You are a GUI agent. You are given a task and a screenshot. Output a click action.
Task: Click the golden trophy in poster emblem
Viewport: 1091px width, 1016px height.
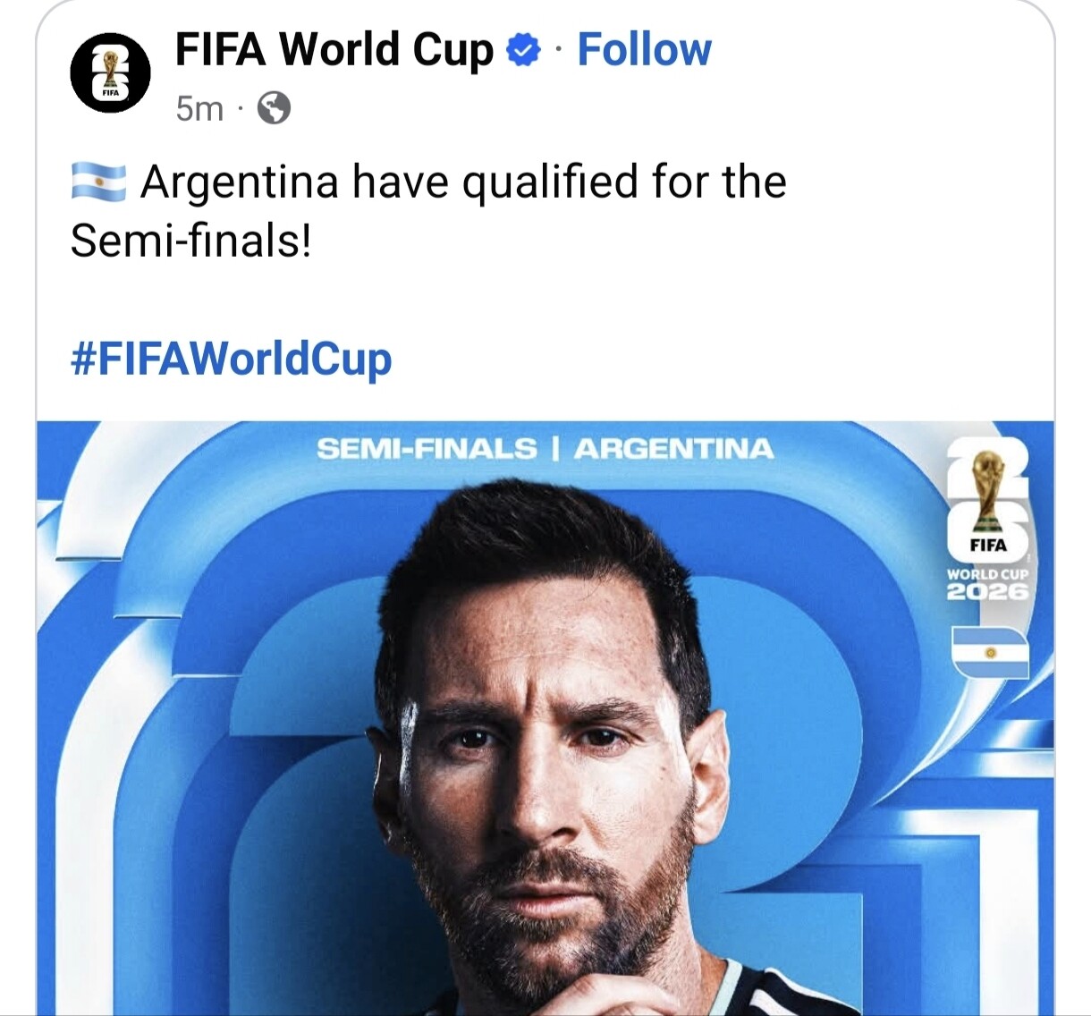click(x=988, y=490)
